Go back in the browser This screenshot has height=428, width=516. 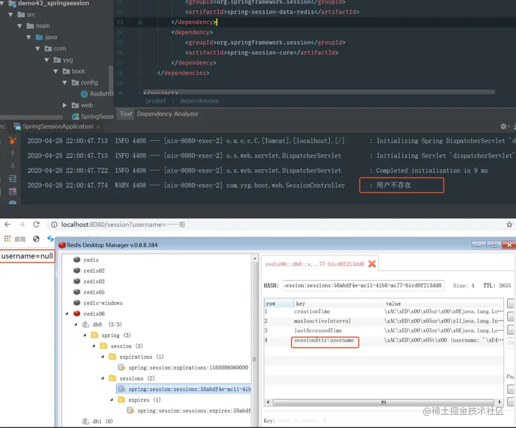(x=8, y=225)
